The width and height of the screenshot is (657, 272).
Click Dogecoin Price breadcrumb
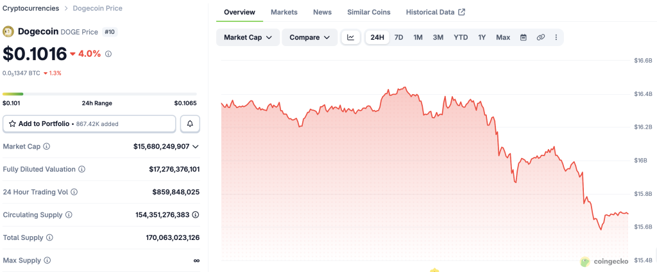98,8
